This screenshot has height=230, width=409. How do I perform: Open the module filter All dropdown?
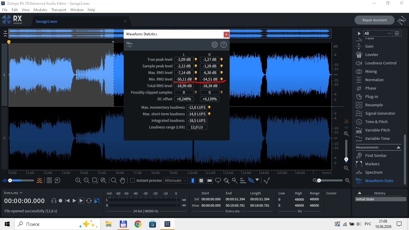pos(377,33)
